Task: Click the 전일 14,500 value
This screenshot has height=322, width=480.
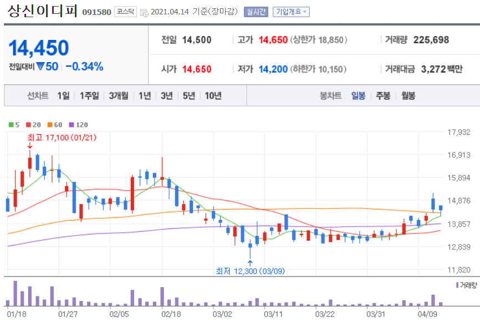Action: coord(197,40)
